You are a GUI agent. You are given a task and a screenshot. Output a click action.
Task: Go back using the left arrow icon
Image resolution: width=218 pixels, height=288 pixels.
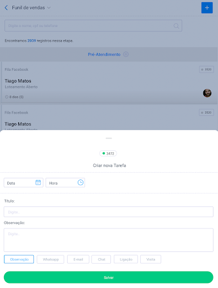point(6,8)
